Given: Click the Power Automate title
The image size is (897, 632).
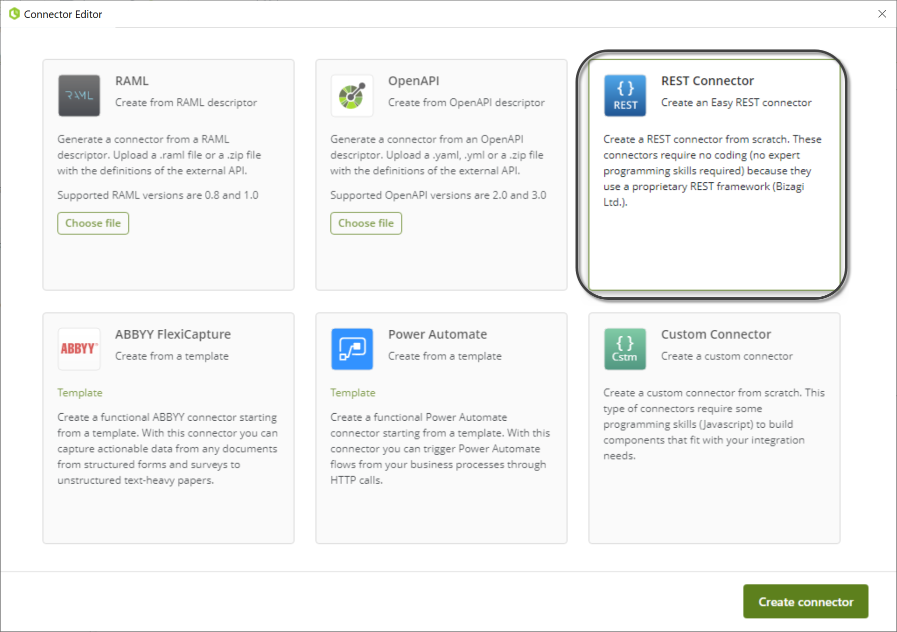Looking at the screenshot, I should (x=437, y=334).
